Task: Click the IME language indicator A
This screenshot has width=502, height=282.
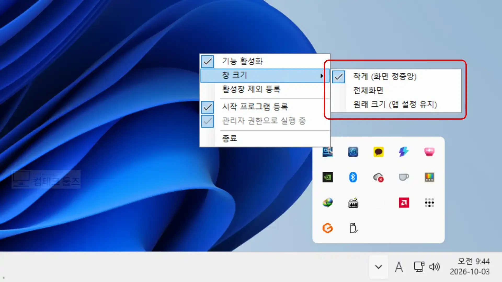Action: (x=399, y=267)
